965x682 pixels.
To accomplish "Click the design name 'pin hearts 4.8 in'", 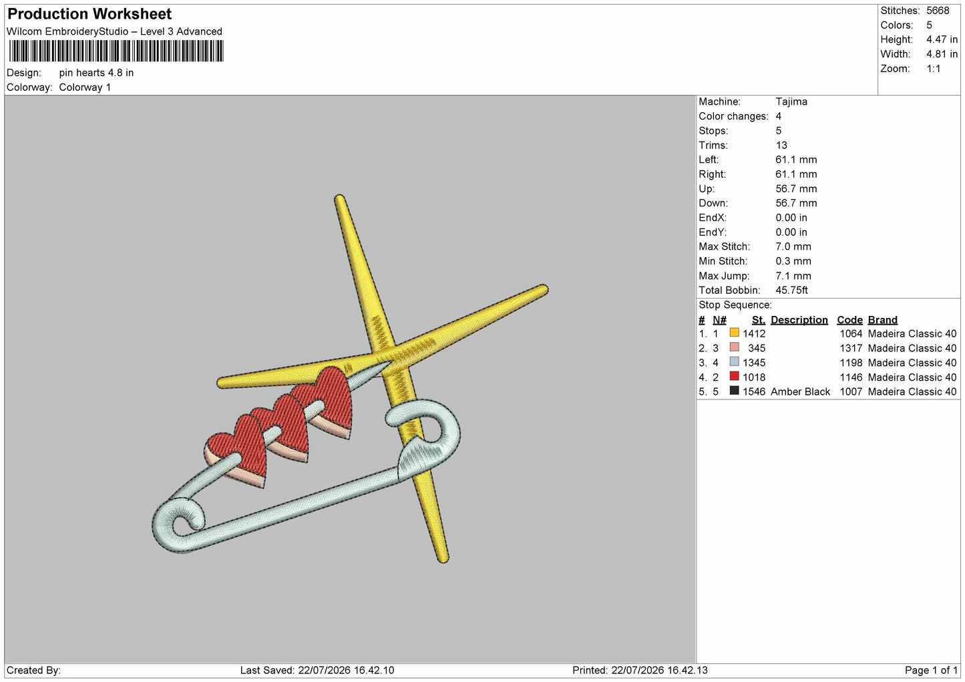I will [96, 73].
